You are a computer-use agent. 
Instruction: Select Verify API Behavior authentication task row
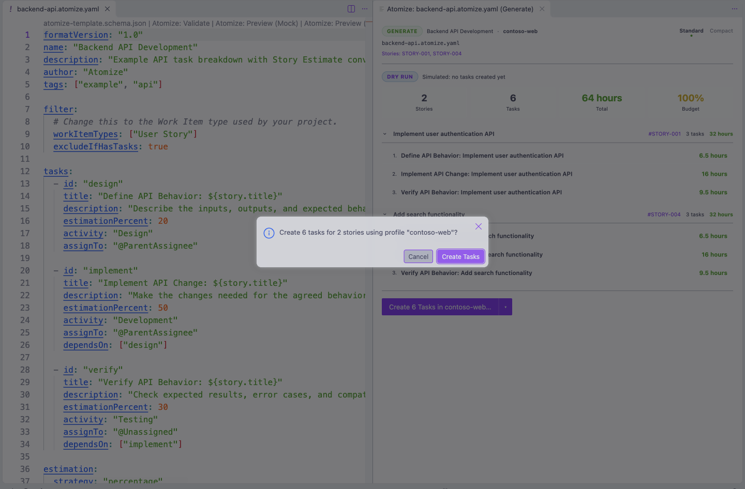pos(558,192)
